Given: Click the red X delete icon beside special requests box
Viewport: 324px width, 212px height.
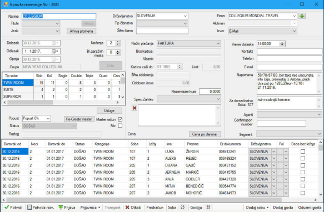Looking at the screenshot, I should (134, 108).
